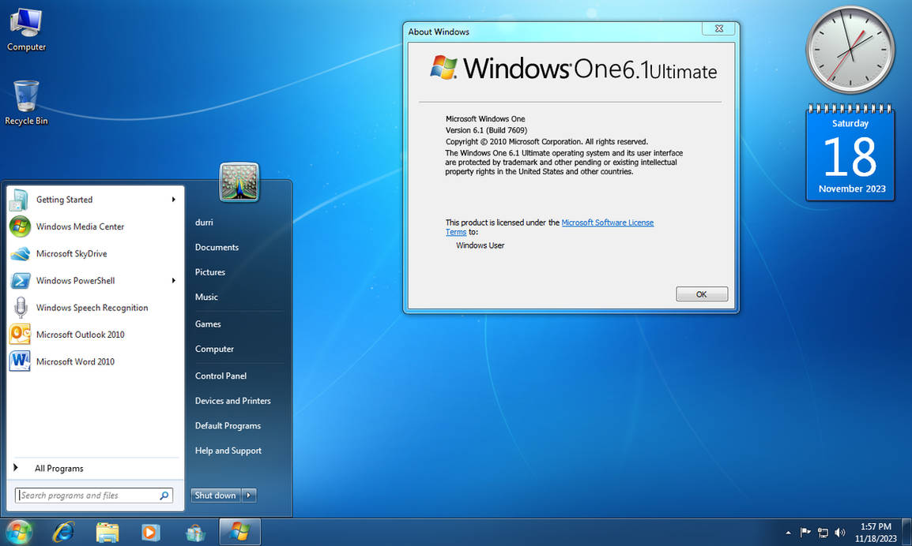The image size is (912, 546).
Task: Open Microsoft Software License Terms link
Action: tap(607, 223)
